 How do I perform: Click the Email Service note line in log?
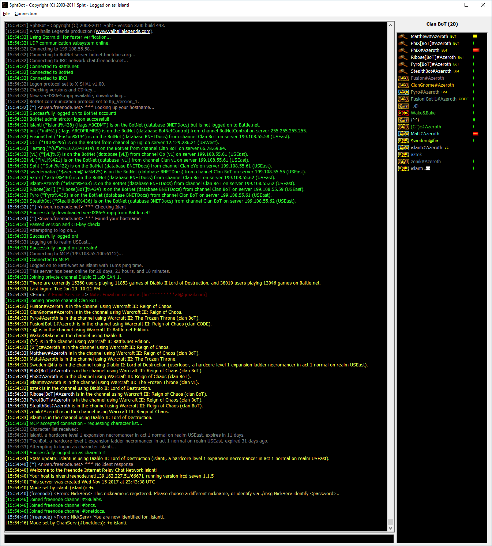(106, 295)
